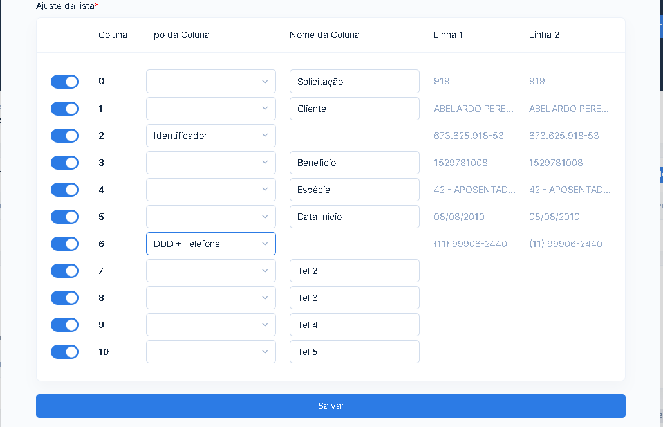Click the Cliente column name field
This screenshot has height=427, width=663.
click(354, 109)
